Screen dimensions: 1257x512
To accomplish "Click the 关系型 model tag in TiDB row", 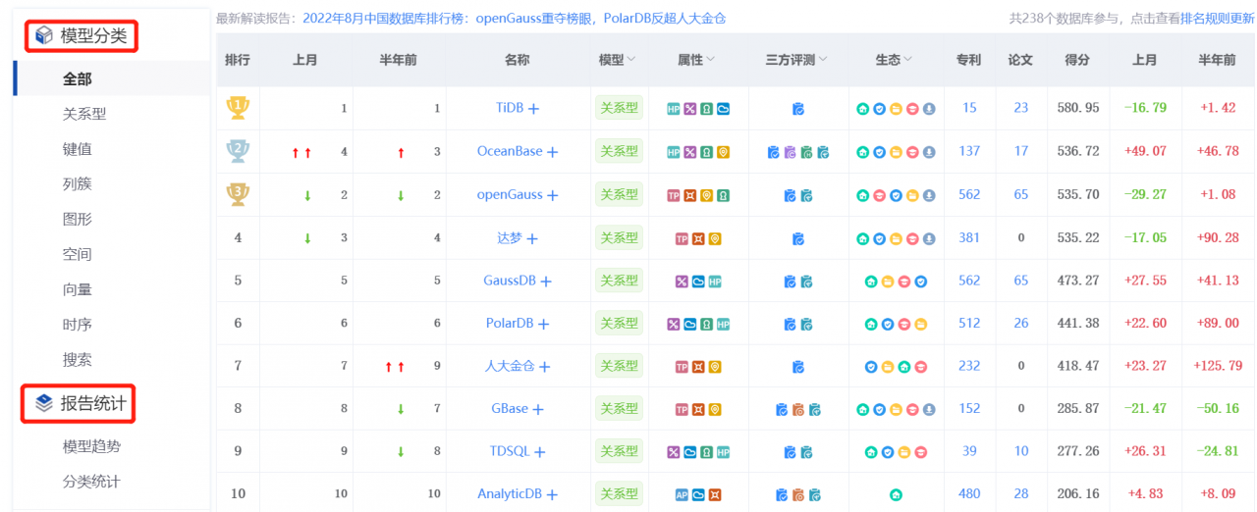I will pos(619,108).
